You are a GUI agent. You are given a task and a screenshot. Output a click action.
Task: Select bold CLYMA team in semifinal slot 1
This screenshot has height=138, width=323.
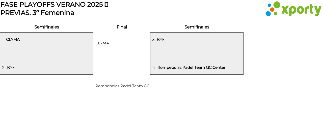click(13, 40)
